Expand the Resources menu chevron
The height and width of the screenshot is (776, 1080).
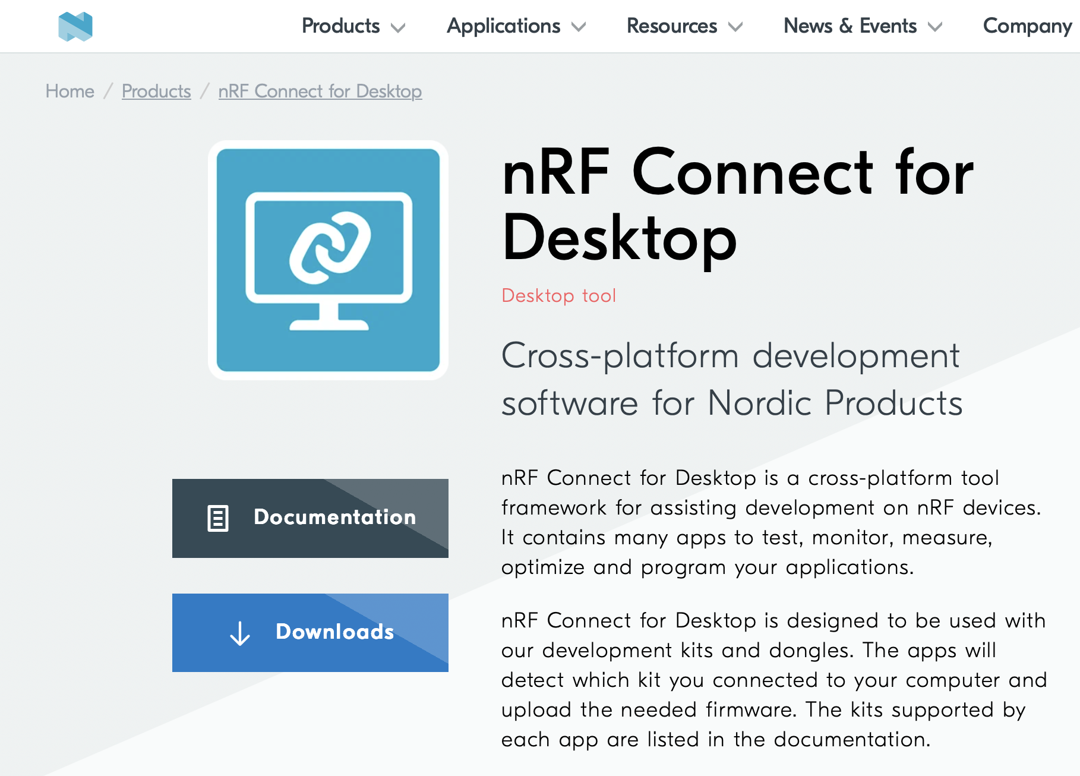(x=735, y=27)
